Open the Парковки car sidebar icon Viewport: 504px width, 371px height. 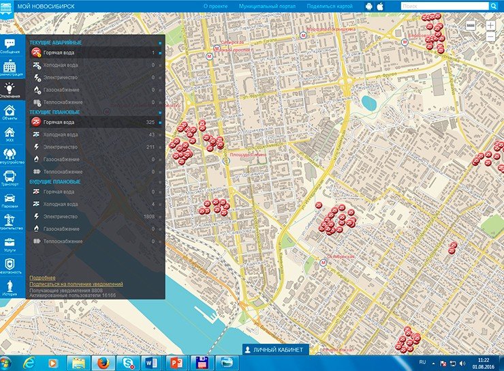pyautogui.click(x=10, y=200)
